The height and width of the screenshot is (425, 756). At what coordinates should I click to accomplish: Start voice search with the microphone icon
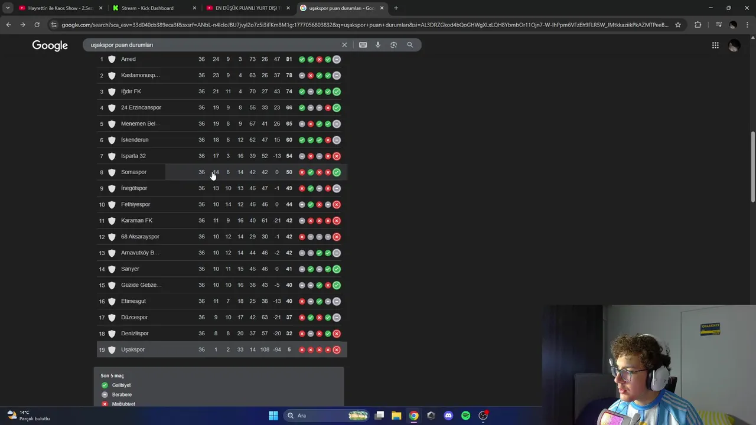378,45
